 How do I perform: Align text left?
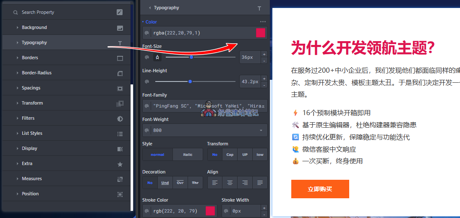point(215,183)
